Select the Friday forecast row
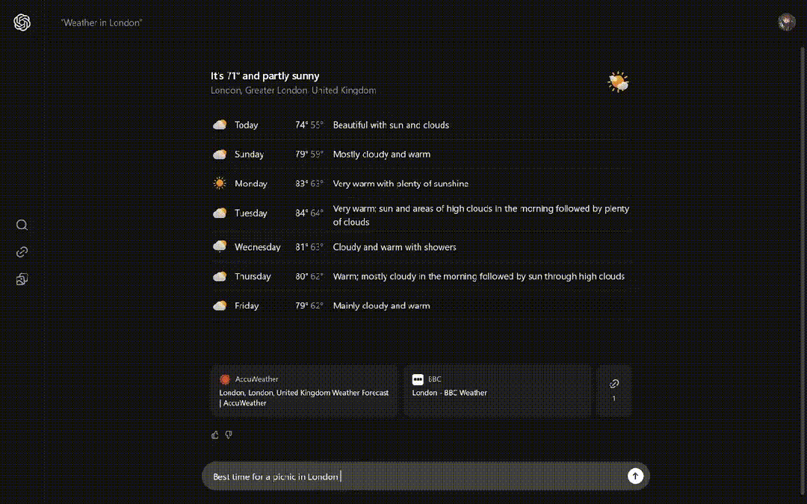This screenshot has width=807, height=504. click(x=421, y=306)
